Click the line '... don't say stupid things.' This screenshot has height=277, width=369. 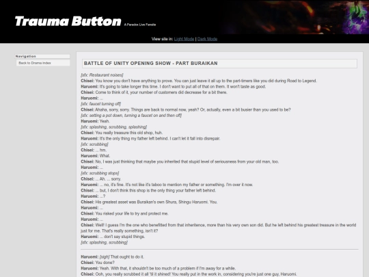pyautogui.click(x=113, y=237)
